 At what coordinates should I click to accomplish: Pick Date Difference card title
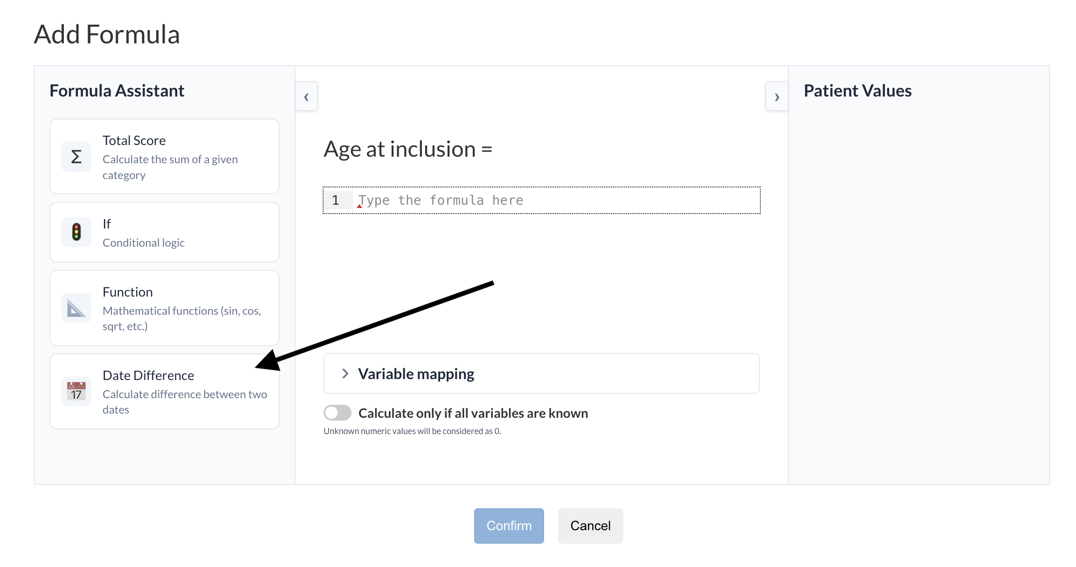148,375
